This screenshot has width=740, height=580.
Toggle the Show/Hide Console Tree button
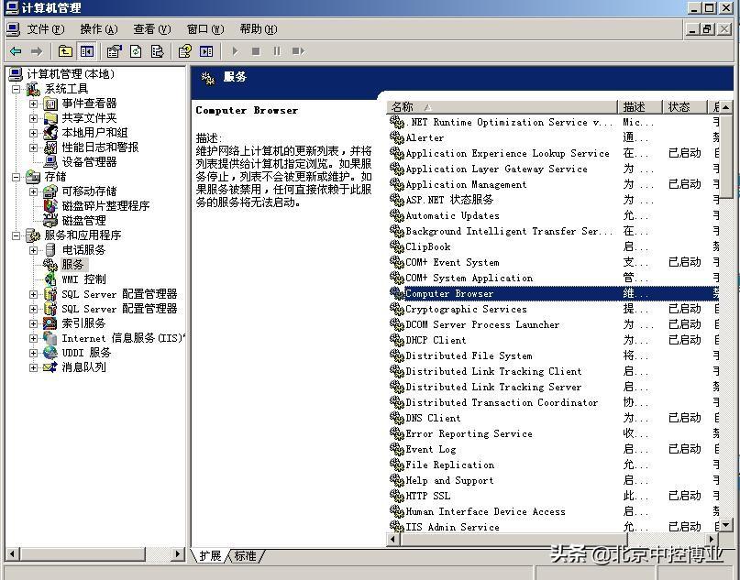87,51
